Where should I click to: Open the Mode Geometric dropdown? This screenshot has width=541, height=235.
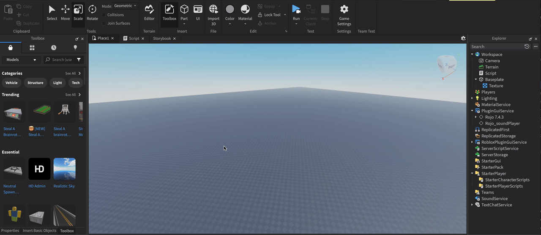click(x=126, y=6)
